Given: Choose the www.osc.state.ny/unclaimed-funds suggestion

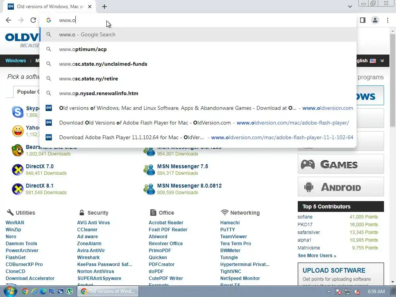Looking at the screenshot, I should [198, 64].
